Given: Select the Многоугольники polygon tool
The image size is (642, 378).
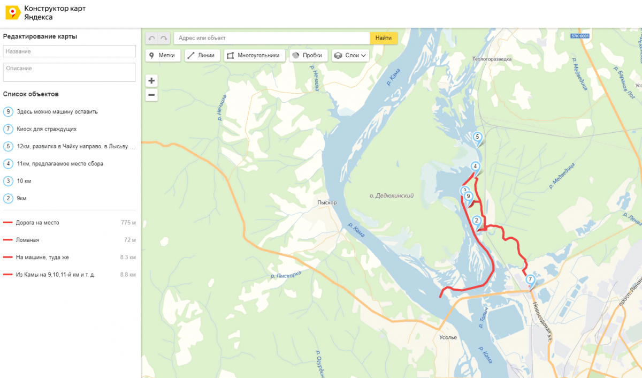Looking at the screenshot, I should point(254,55).
